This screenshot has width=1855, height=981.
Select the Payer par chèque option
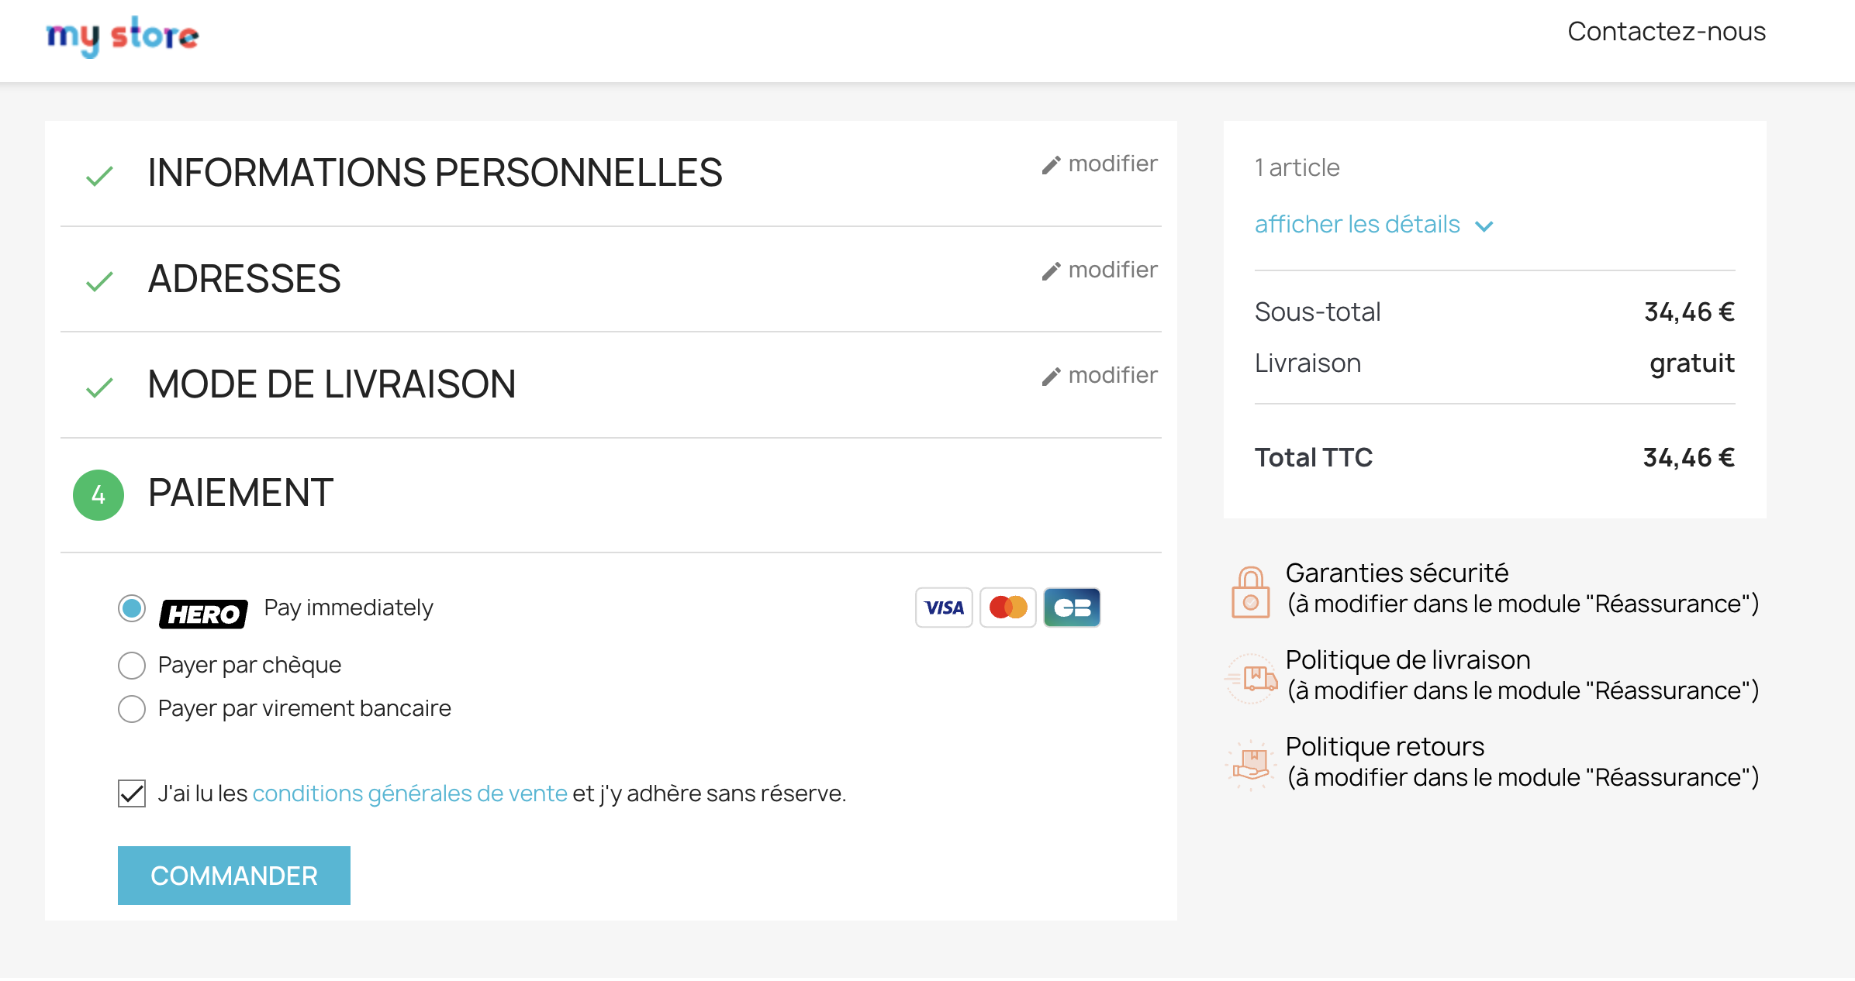(x=132, y=665)
